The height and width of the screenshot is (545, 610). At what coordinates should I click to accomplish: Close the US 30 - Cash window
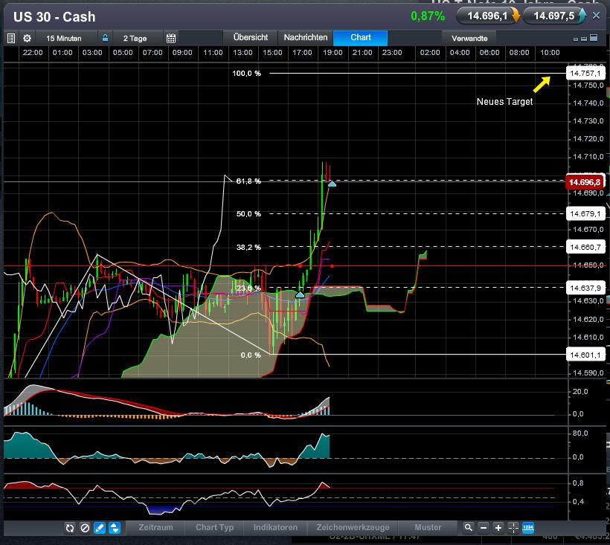[596, 16]
